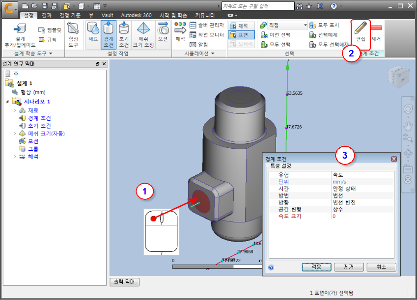Click 모두 표시
The image size is (417, 300).
(324, 25)
